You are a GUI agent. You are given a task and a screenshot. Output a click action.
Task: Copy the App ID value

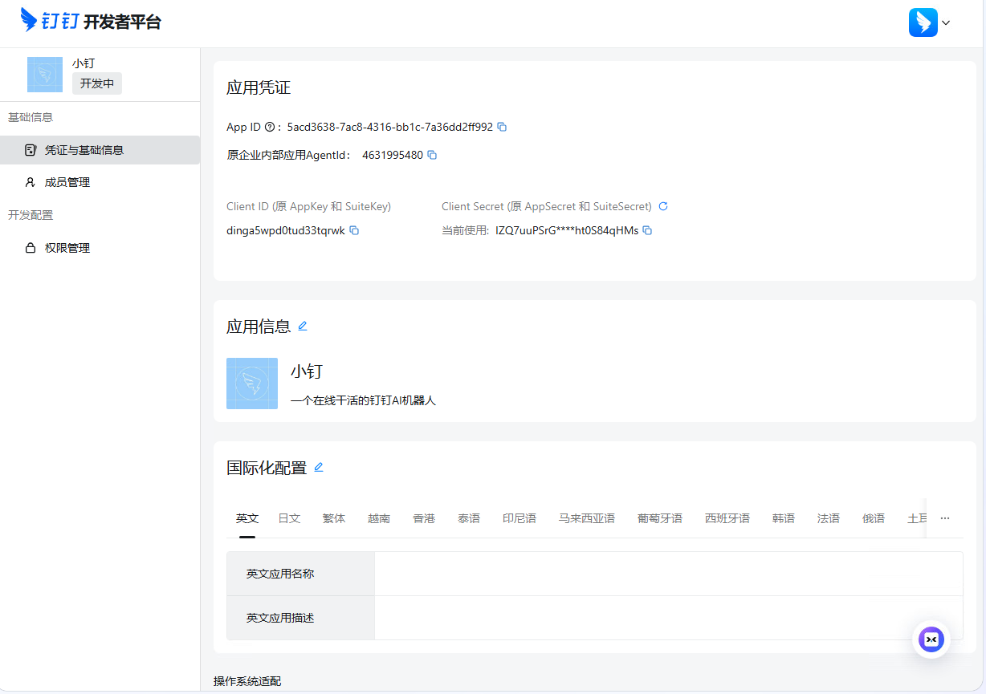pyautogui.click(x=502, y=127)
